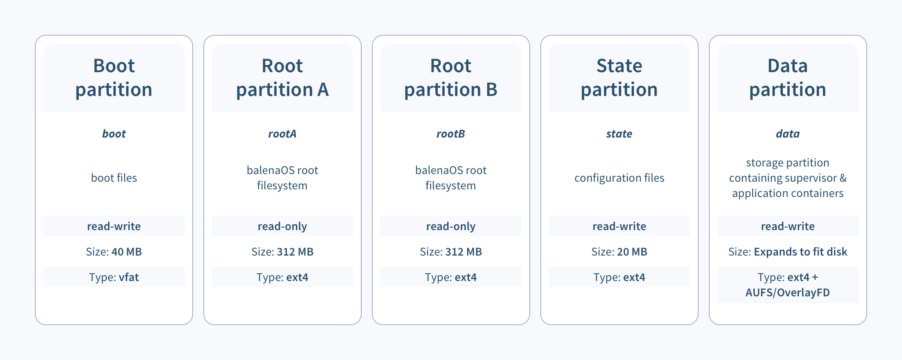
Task: Select the italic state label
Action: 619,134
